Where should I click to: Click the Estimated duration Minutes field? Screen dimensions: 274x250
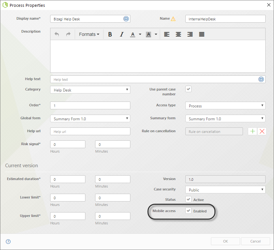113,179
